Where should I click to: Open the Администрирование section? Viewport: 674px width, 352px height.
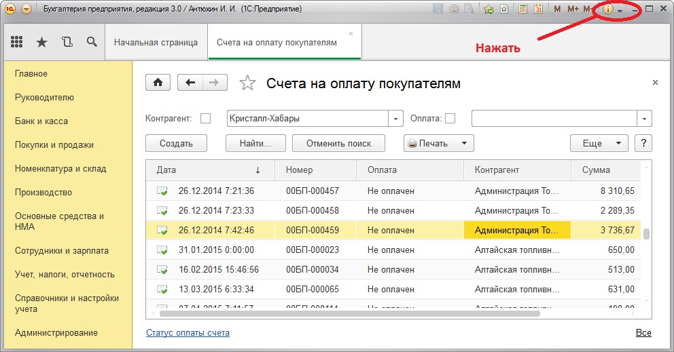[56, 333]
